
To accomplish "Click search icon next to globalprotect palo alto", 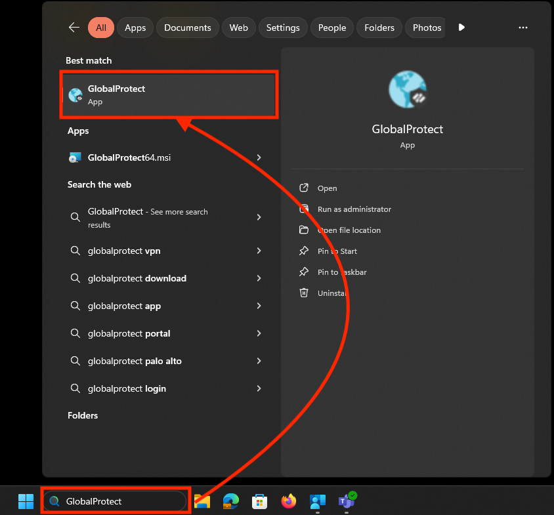I will 75,361.
